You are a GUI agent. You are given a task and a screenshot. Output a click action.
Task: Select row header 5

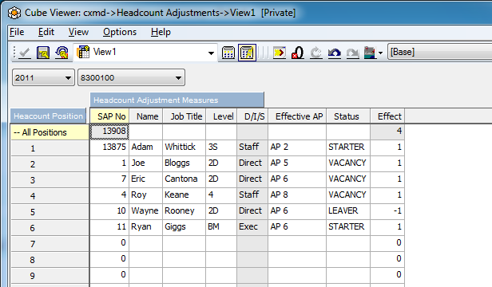click(x=50, y=212)
